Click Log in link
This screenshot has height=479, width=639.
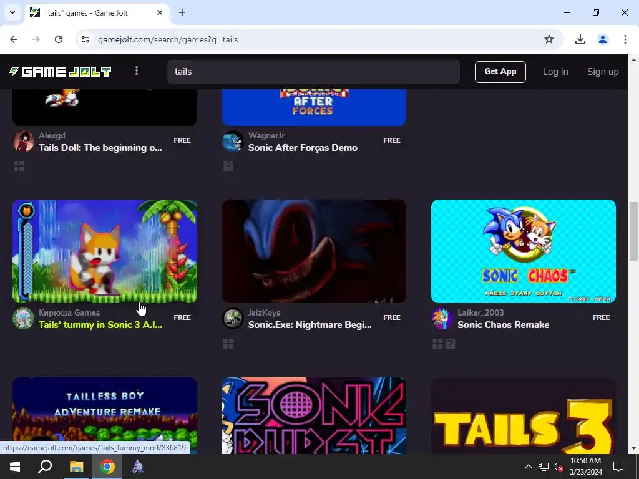(555, 72)
